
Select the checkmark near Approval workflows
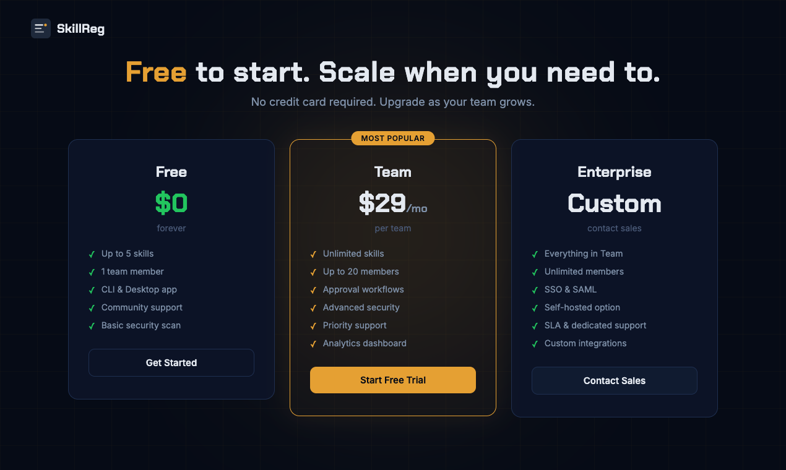pyautogui.click(x=313, y=290)
